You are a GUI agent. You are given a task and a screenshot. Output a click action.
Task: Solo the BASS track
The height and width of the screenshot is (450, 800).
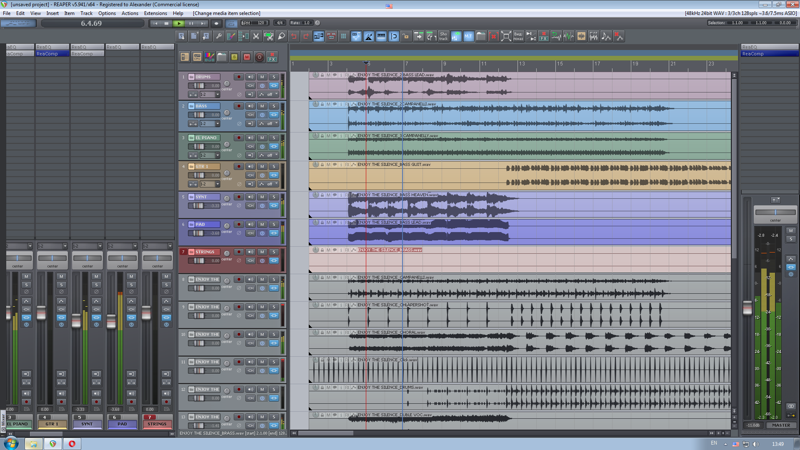(x=274, y=106)
